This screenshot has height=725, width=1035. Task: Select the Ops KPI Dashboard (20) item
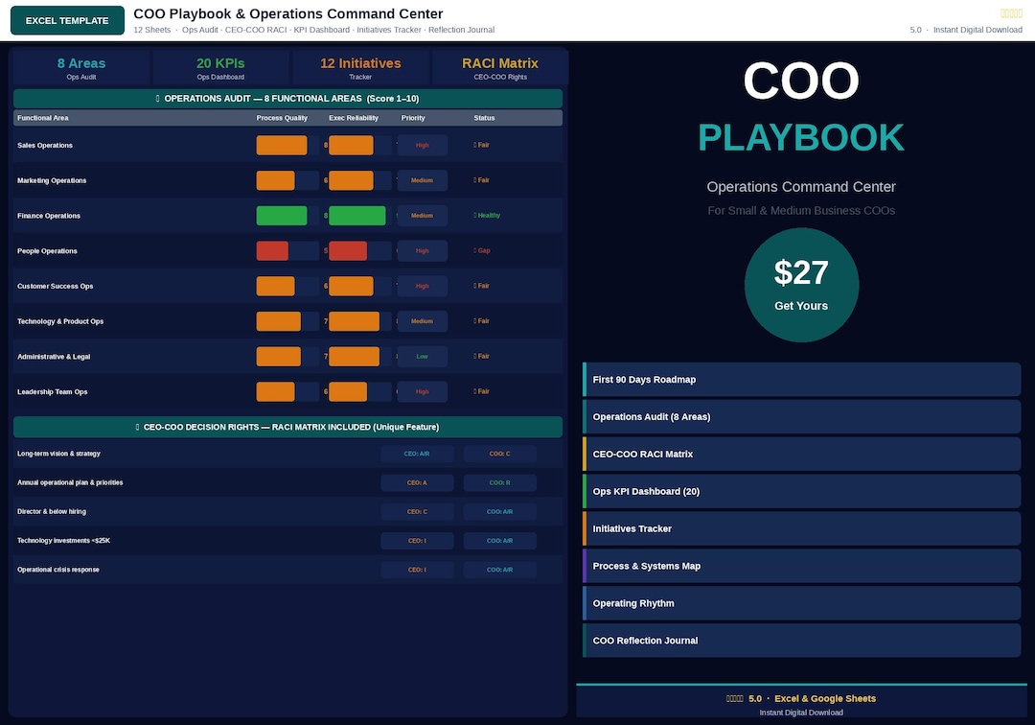(x=801, y=491)
